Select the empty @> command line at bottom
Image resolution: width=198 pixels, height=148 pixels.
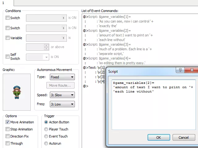point(86,86)
